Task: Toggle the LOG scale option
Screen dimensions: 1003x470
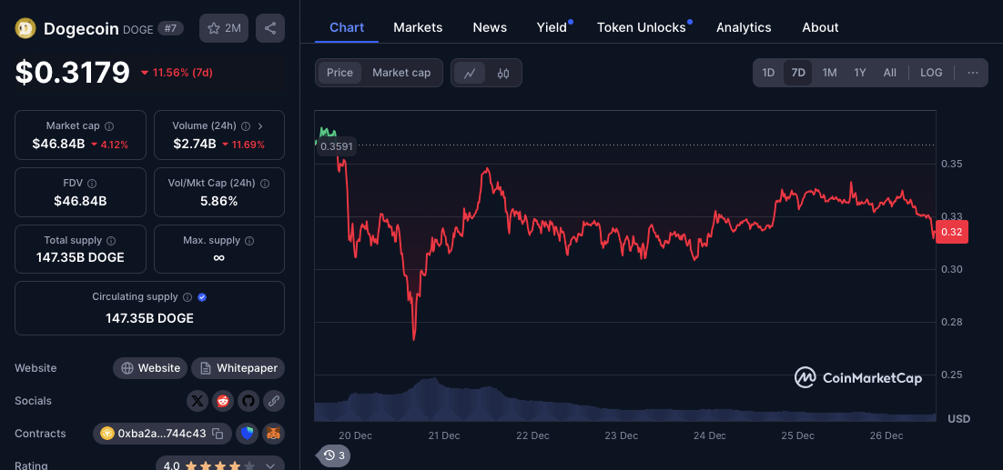Action: [931, 73]
